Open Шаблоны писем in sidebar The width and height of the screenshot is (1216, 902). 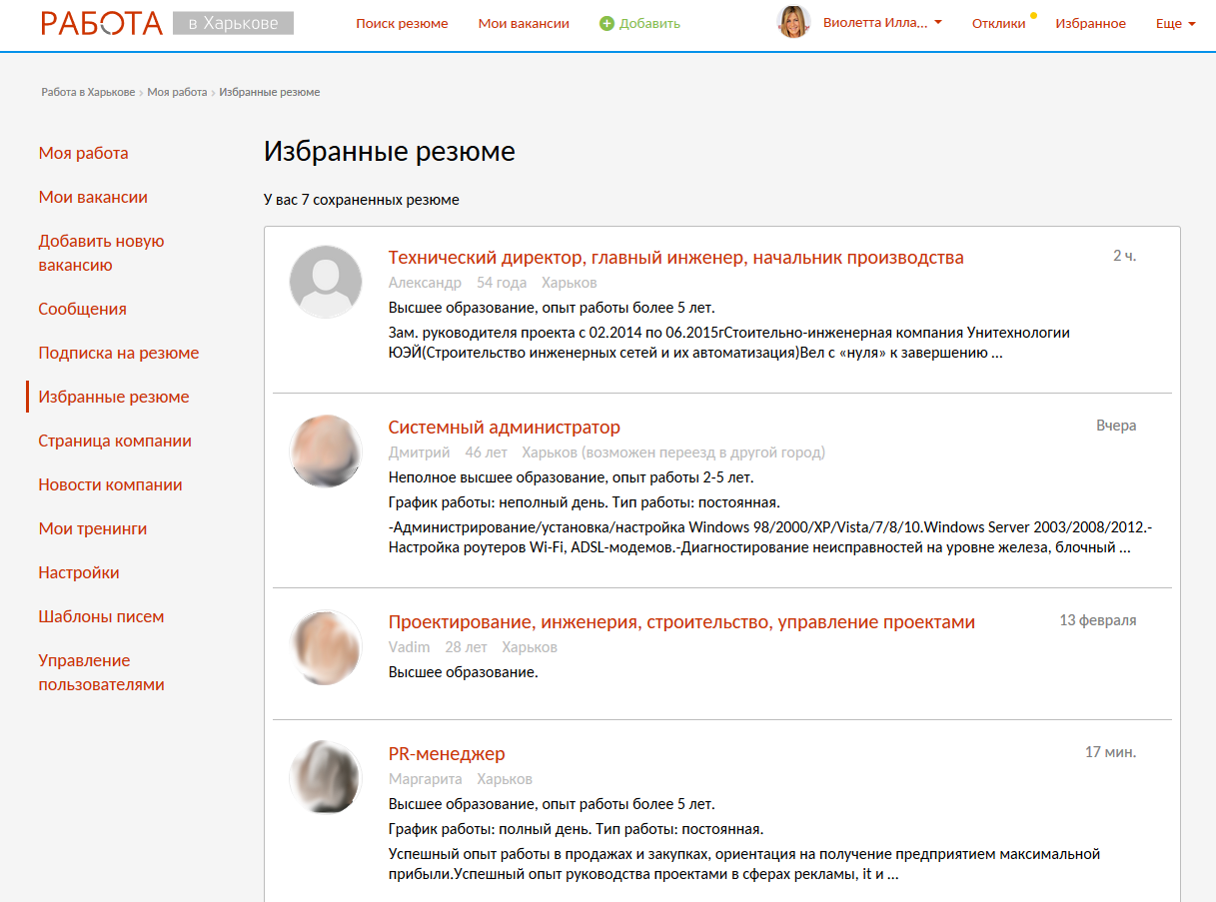pyautogui.click(x=101, y=617)
